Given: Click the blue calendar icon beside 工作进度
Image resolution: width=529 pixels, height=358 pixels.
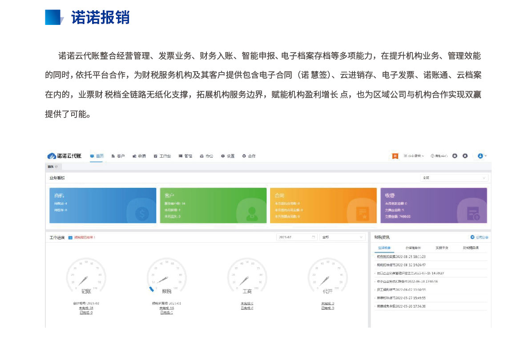Looking at the screenshot, I should [70, 238].
